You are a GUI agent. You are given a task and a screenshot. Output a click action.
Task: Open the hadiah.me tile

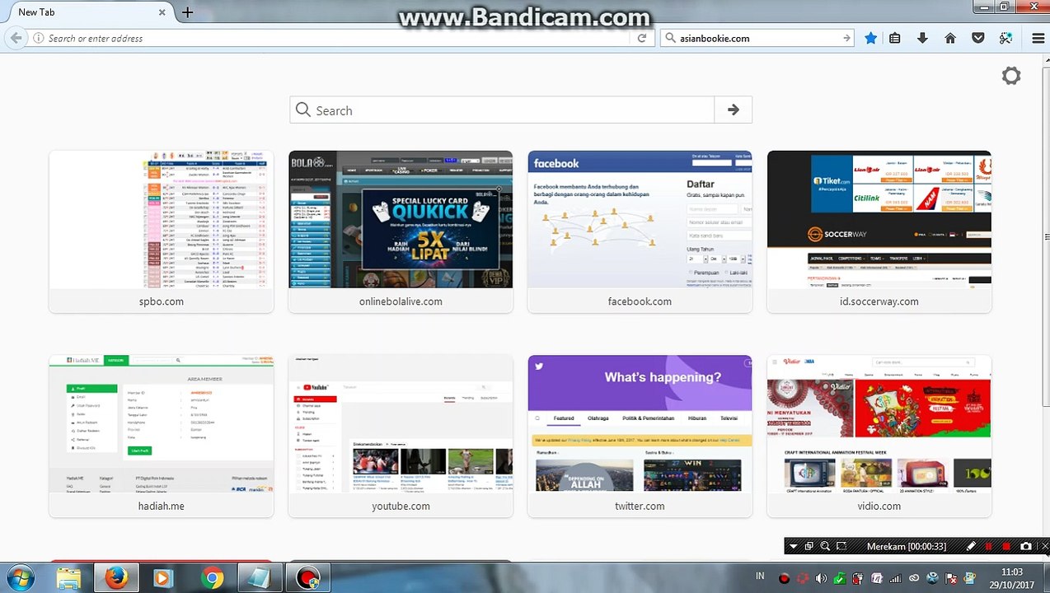click(x=162, y=436)
